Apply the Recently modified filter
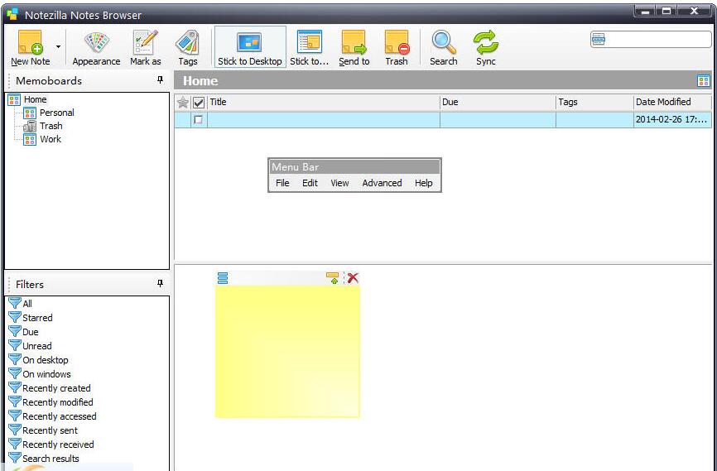Screen dimensions: 717x471 coord(51,402)
